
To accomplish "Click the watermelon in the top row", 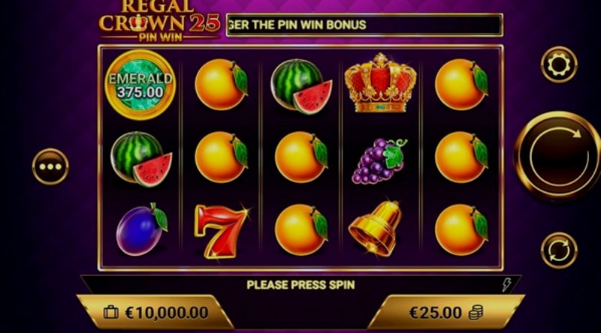I will (301, 86).
